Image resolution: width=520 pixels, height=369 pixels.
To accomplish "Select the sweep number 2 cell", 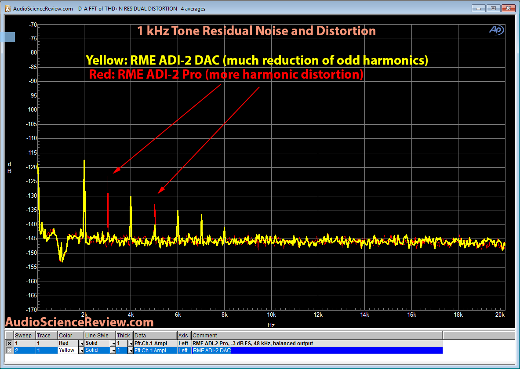I will point(25,351).
